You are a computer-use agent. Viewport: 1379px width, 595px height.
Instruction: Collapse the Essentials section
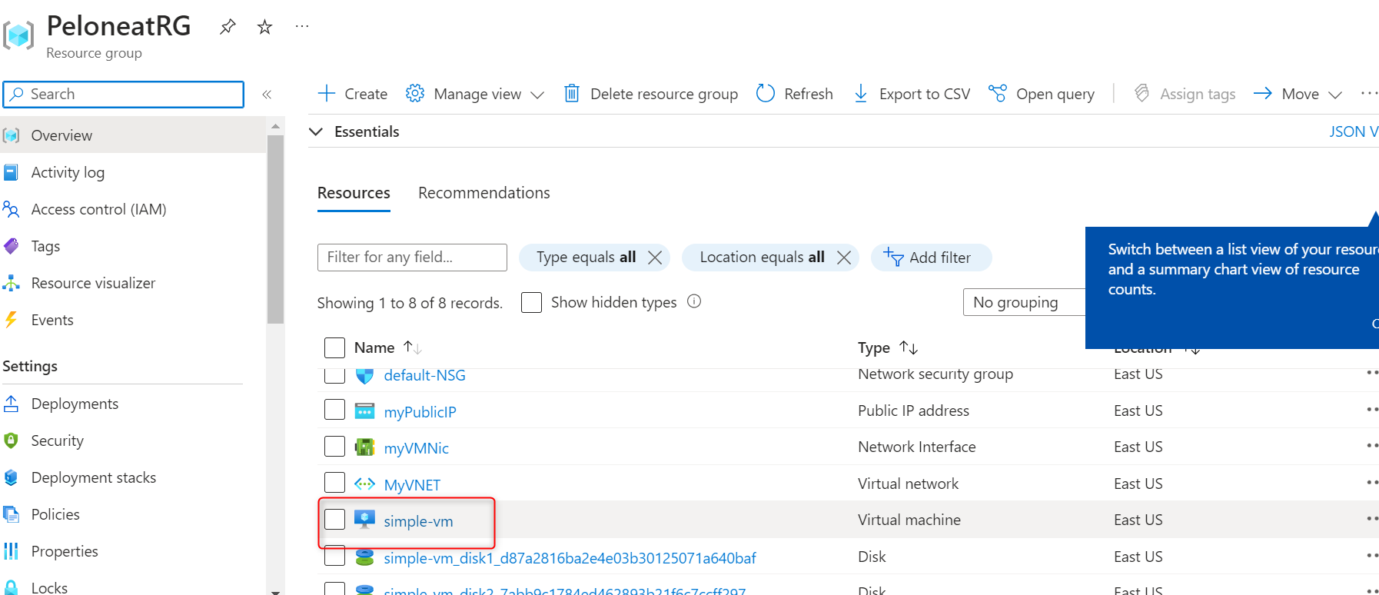316,131
